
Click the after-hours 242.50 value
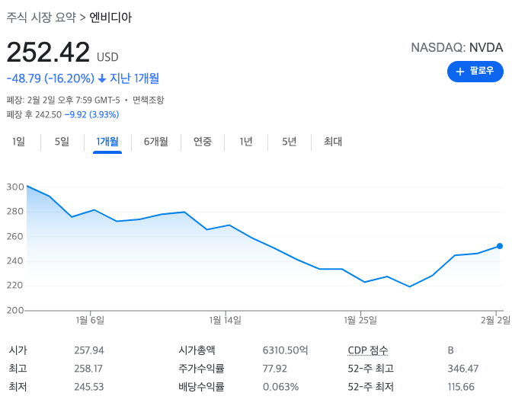49,115
